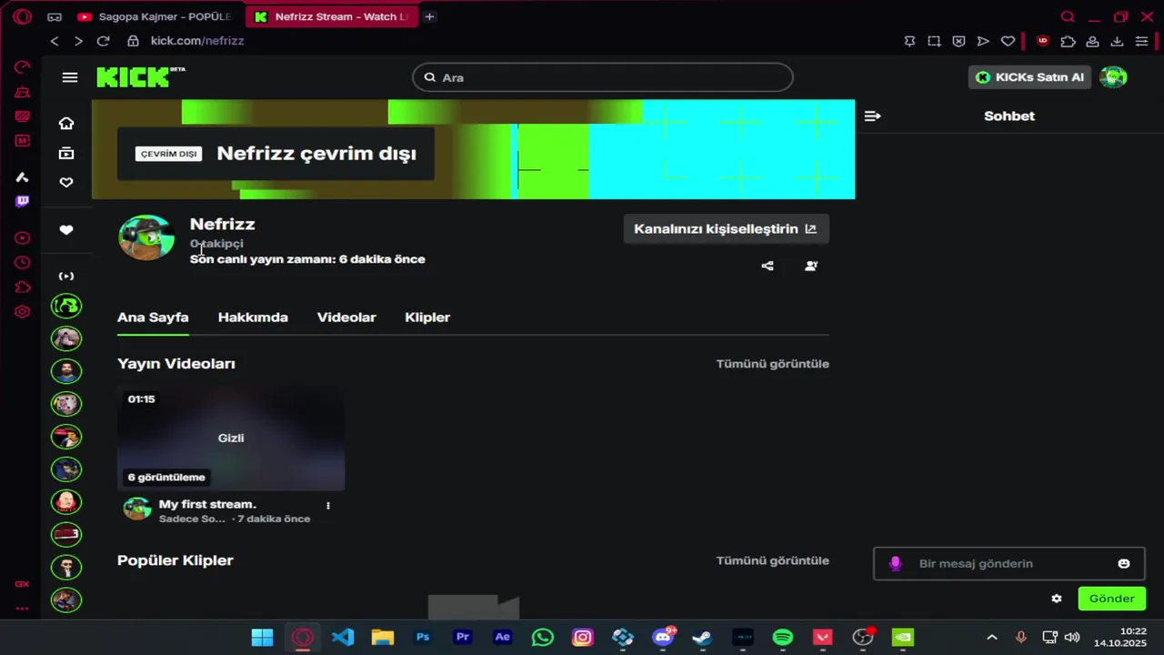Open the following heart outline icon

pos(66,183)
